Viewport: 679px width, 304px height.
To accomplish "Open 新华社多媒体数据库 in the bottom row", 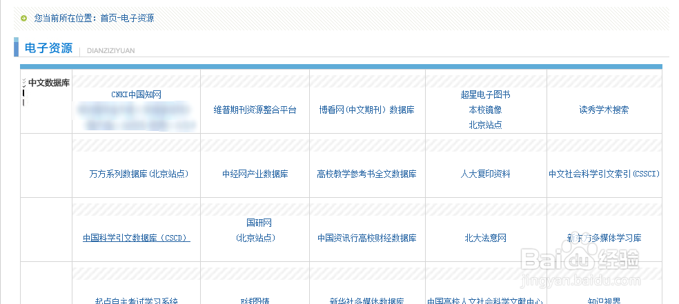I will click(x=367, y=301).
